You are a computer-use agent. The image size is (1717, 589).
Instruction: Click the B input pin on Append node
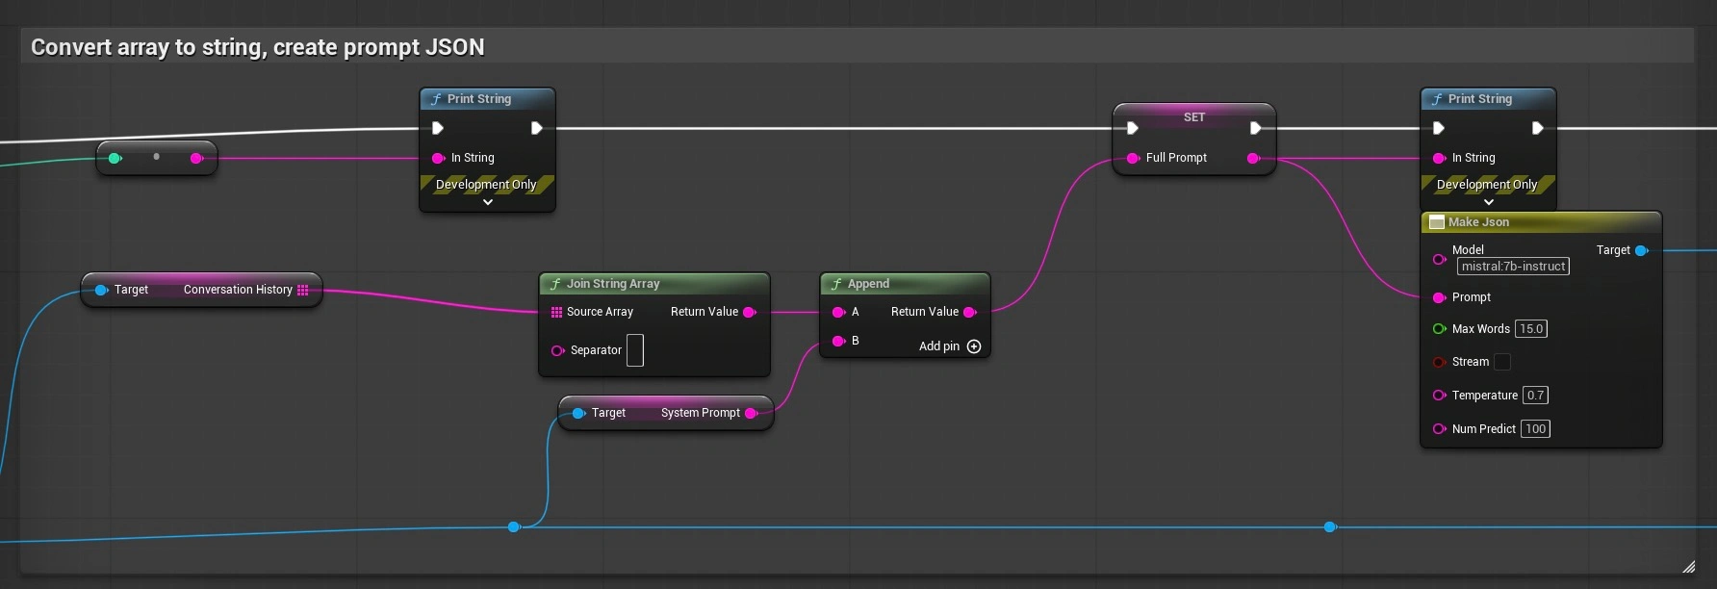coord(838,341)
